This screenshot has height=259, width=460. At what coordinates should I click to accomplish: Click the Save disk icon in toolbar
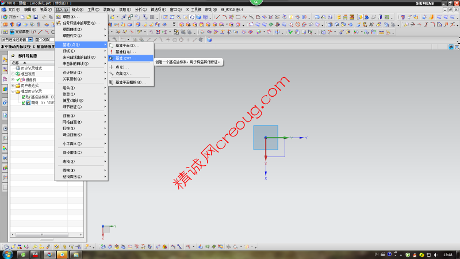pyautogui.click(x=36, y=17)
